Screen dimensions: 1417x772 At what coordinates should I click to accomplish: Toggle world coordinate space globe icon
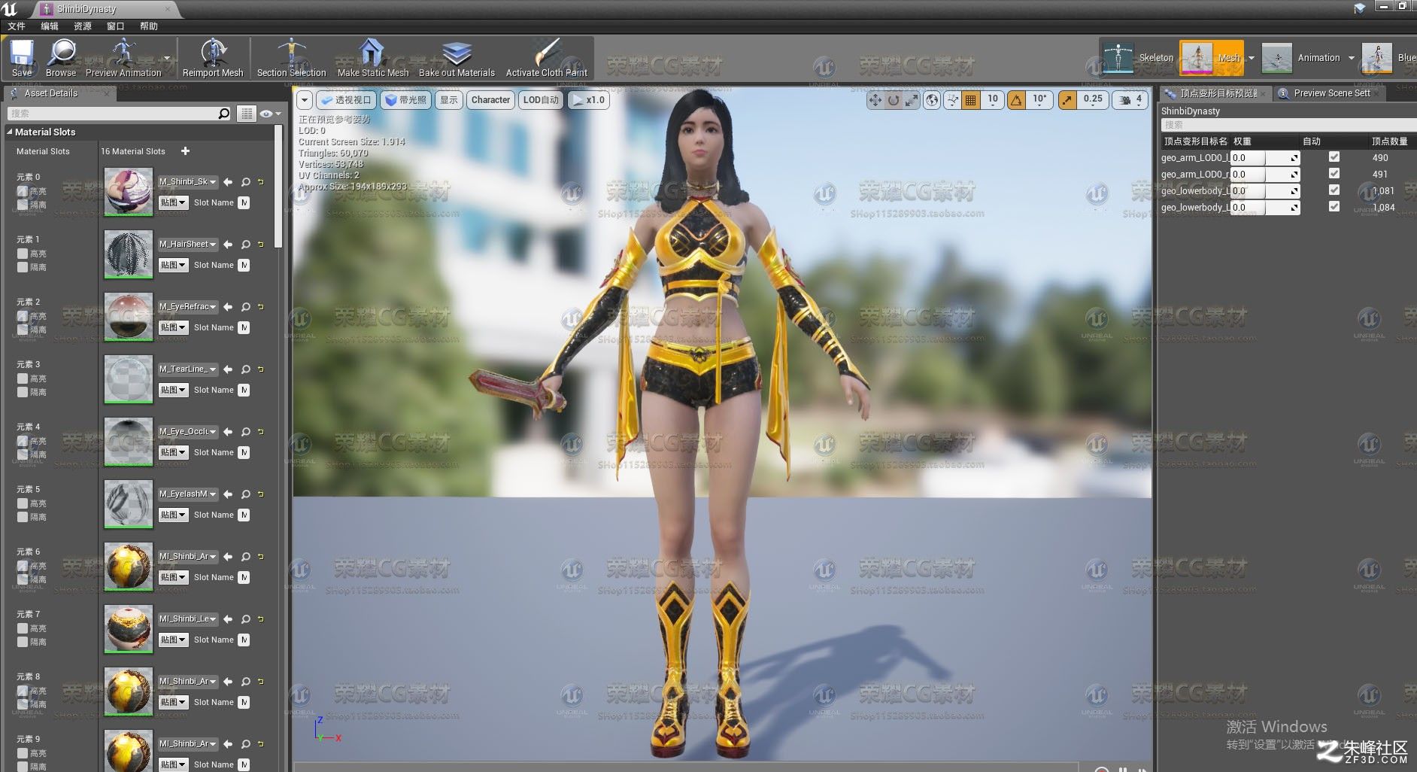[x=932, y=100]
